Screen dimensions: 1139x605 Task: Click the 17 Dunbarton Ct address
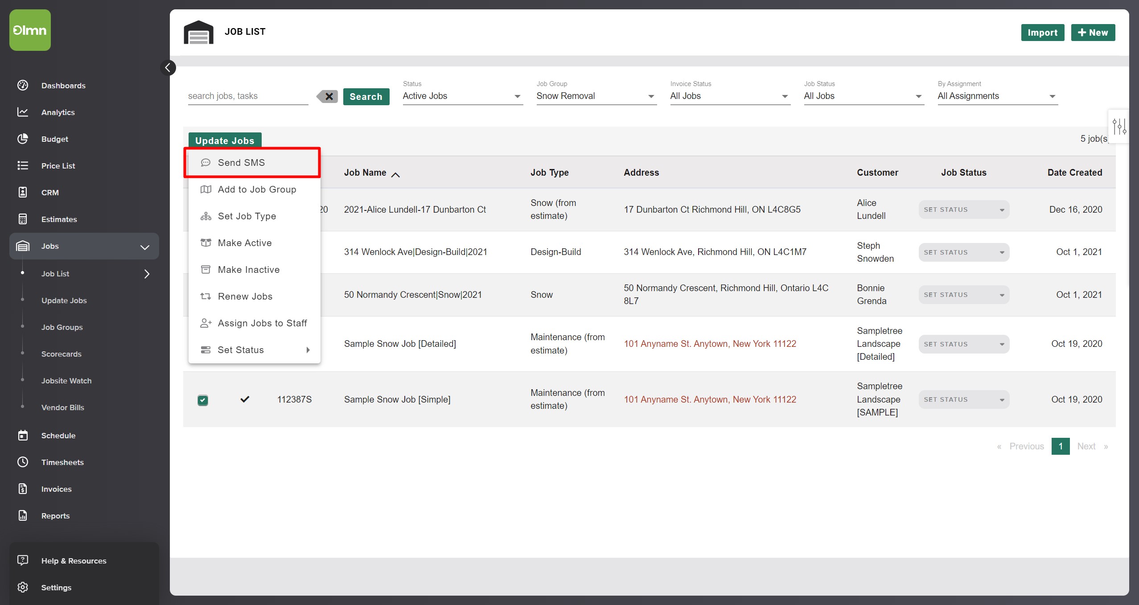712,210
